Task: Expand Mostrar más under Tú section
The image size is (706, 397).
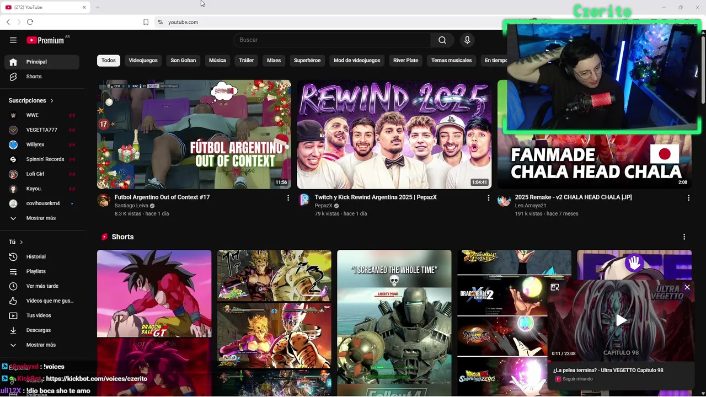Action: pyautogui.click(x=42, y=345)
